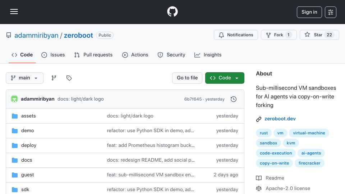Open commit 'docs: redesign README, add social p…'
The height and width of the screenshot is (194, 345).
[x=151, y=160]
